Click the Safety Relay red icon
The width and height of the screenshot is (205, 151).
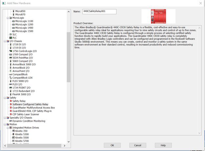point(11,101)
